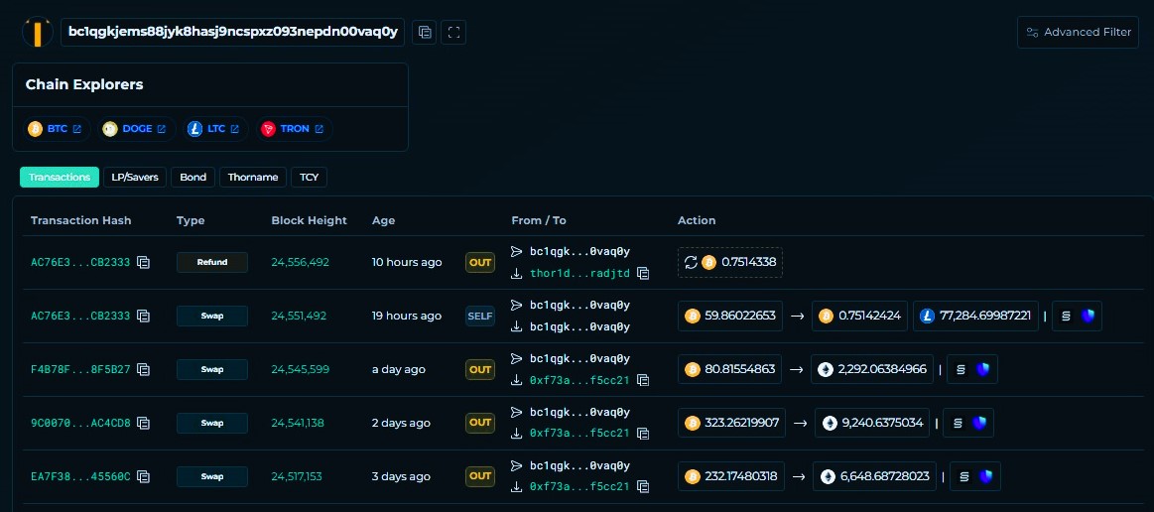Open DOGE chain explorer link
Image resolution: width=1154 pixels, height=512 pixels.
click(x=136, y=129)
